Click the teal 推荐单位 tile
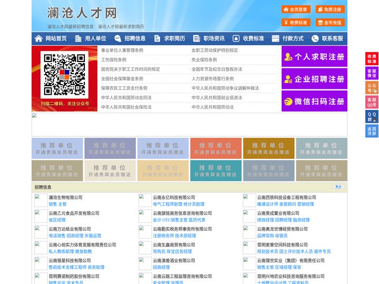The image size is (379, 284). coord(216,170)
